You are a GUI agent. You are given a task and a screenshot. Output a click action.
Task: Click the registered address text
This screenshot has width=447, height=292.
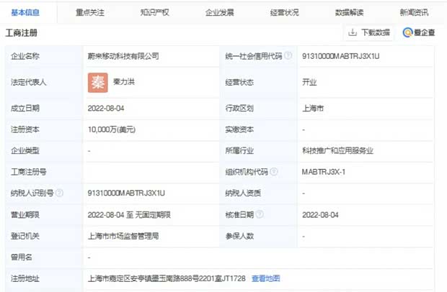click(165, 278)
